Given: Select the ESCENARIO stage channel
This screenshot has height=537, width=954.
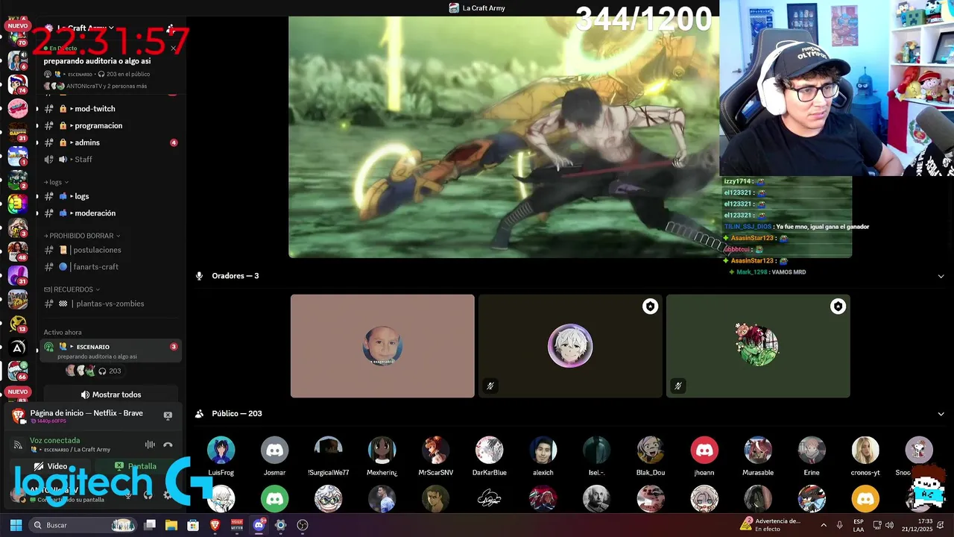Looking at the screenshot, I should [110, 351].
